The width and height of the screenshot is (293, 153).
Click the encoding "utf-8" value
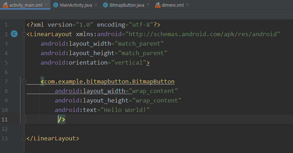(x=141, y=25)
